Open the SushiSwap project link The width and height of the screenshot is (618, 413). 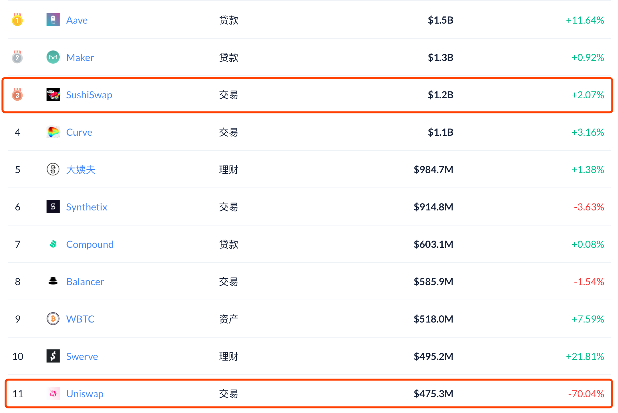(x=89, y=95)
